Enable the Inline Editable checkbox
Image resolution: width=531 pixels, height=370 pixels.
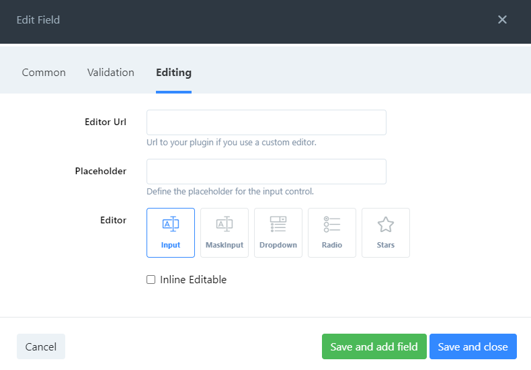pos(151,280)
